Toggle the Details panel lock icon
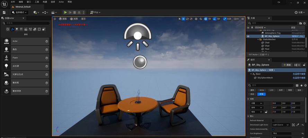 coord(304,65)
